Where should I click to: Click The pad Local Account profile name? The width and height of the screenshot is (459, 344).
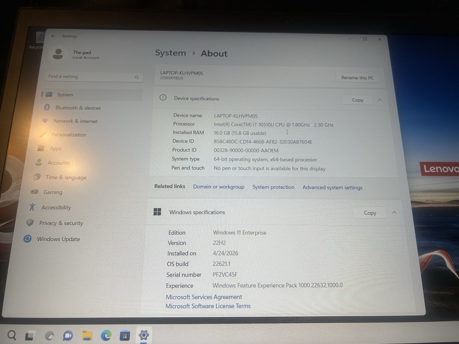pos(85,55)
